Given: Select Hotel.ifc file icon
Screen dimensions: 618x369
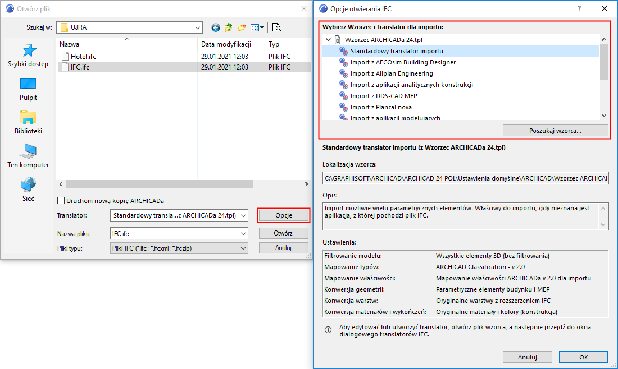Looking at the screenshot, I should pos(65,56).
